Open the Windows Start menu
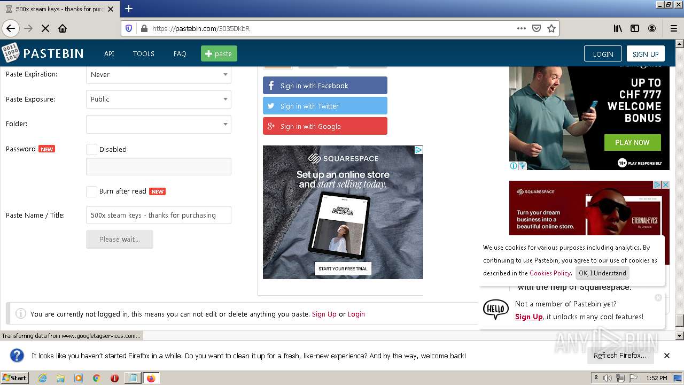Image resolution: width=684 pixels, height=385 pixels. click(15, 378)
